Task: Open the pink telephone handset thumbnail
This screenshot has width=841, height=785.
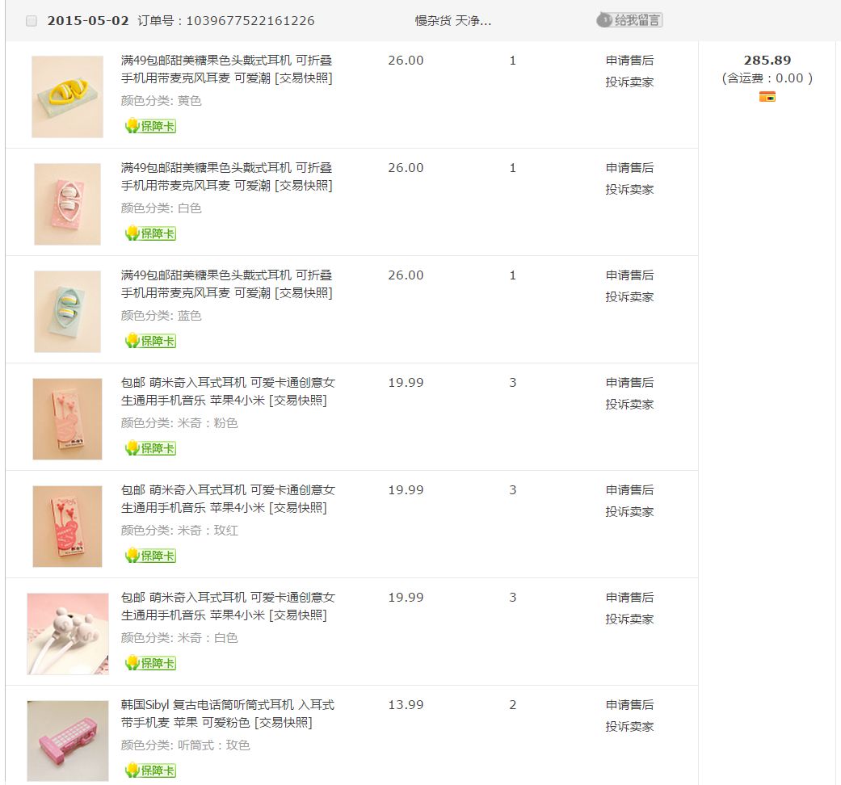Action: click(68, 741)
